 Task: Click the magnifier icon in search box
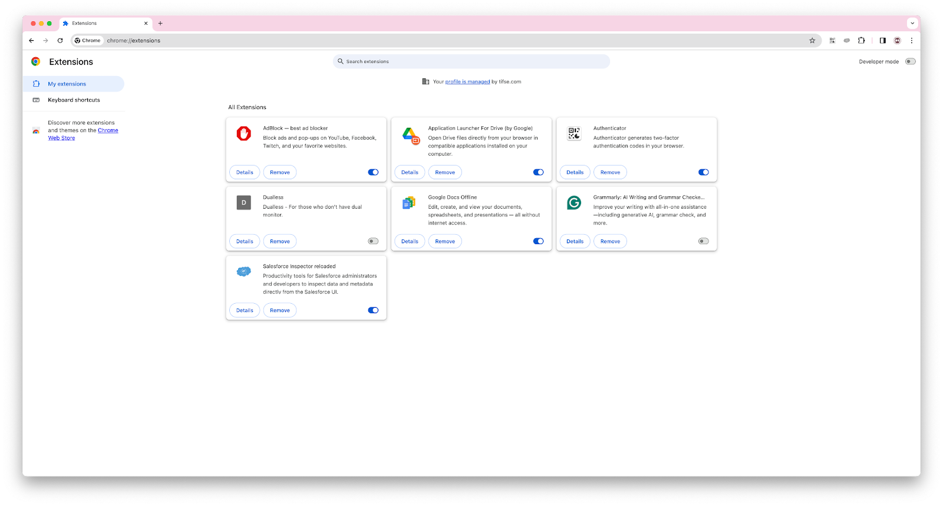click(x=340, y=61)
